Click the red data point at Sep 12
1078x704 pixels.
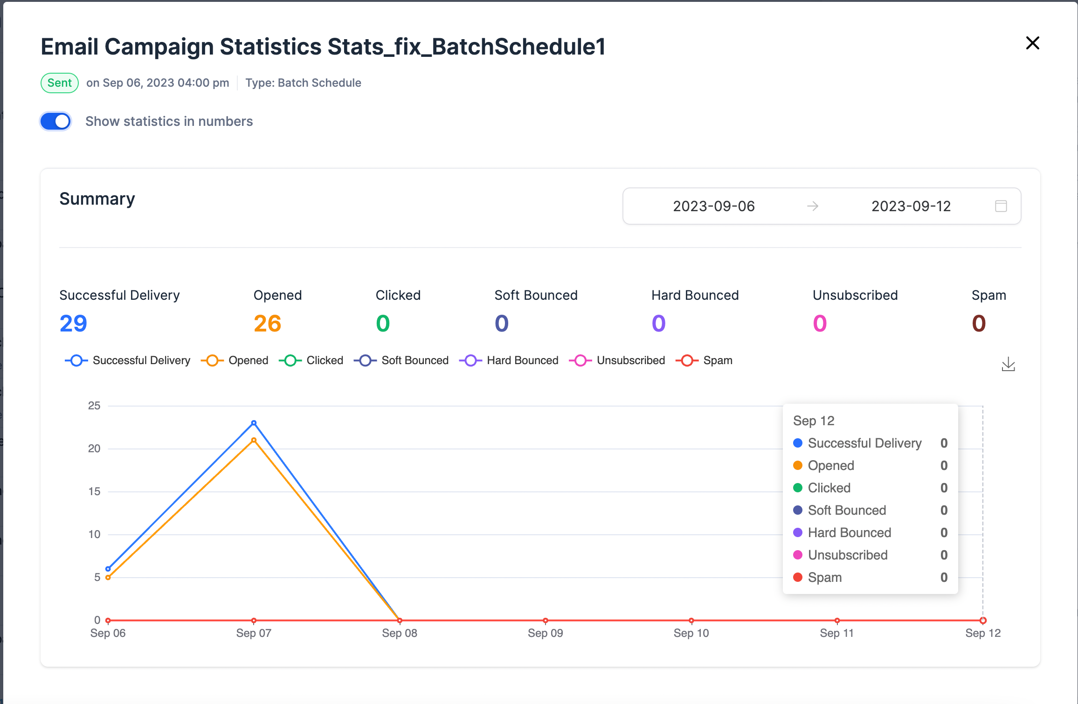click(983, 621)
